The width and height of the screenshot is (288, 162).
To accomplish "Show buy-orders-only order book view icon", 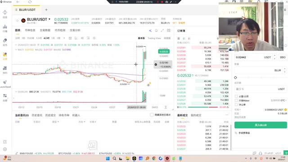I will 184,39.
